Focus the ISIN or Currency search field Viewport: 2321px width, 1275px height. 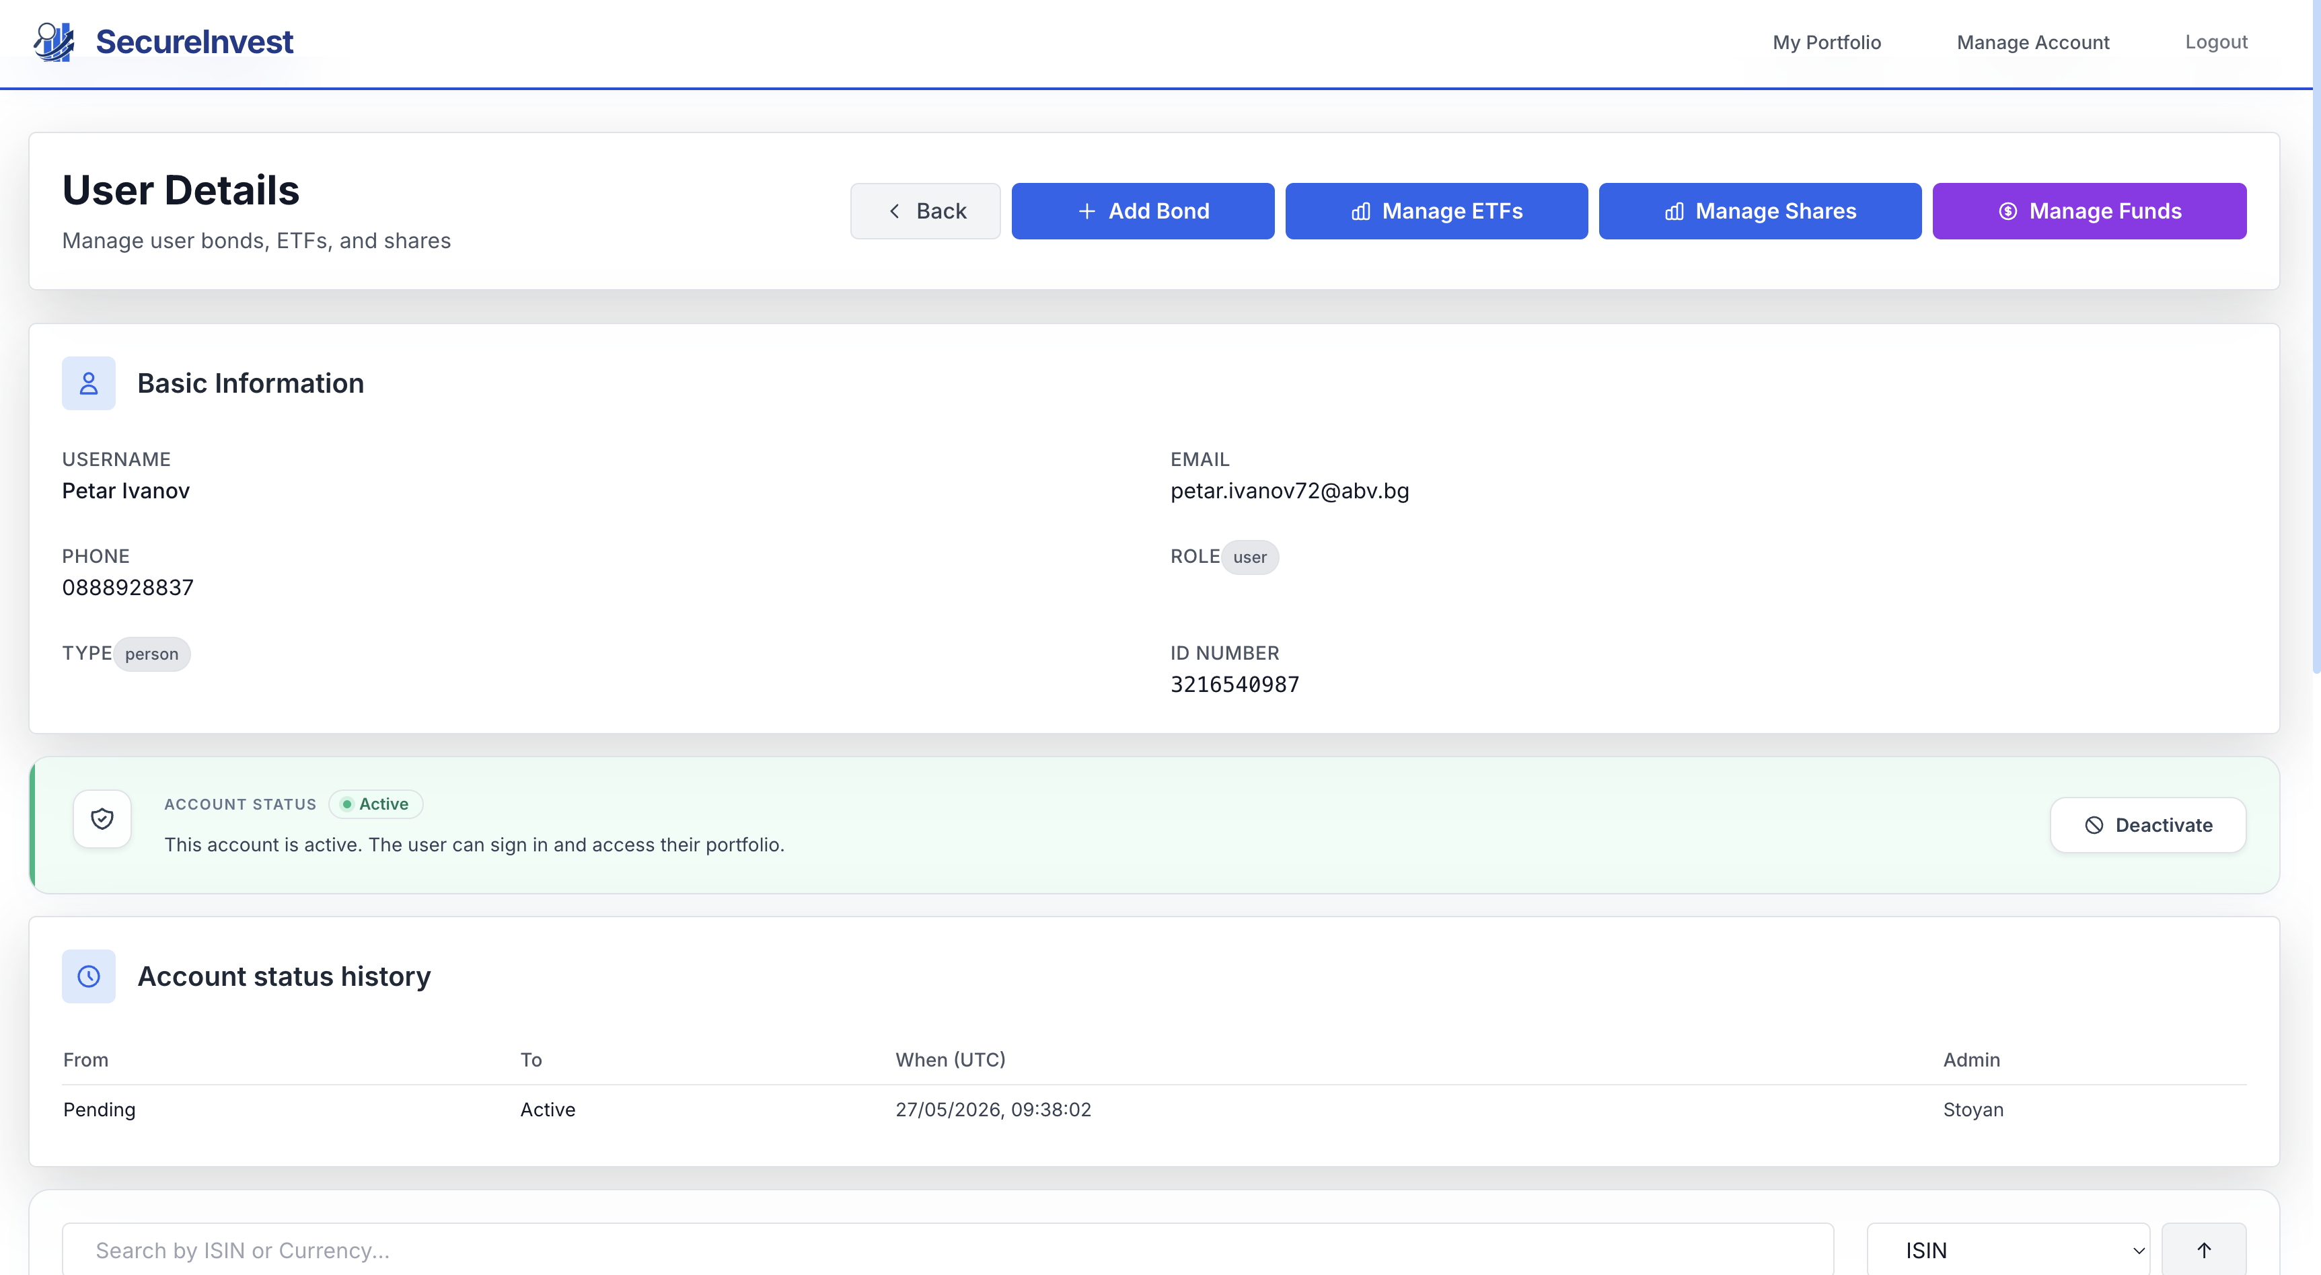pyautogui.click(x=947, y=1250)
